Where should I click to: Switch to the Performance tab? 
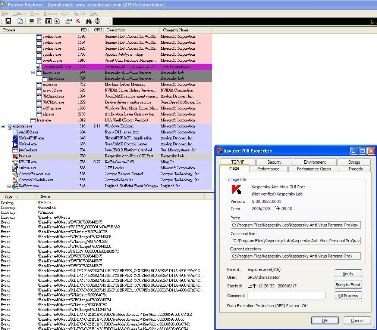[x=268, y=169]
